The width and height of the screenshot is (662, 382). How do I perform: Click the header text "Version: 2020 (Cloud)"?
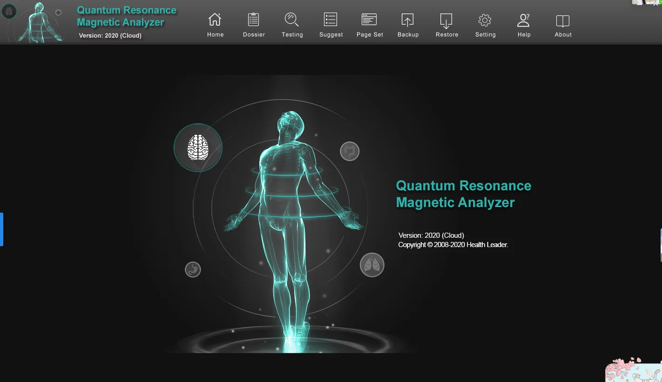tap(110, 35)
